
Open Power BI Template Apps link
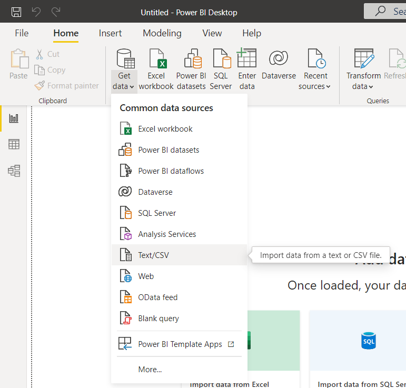pos(179,344)
